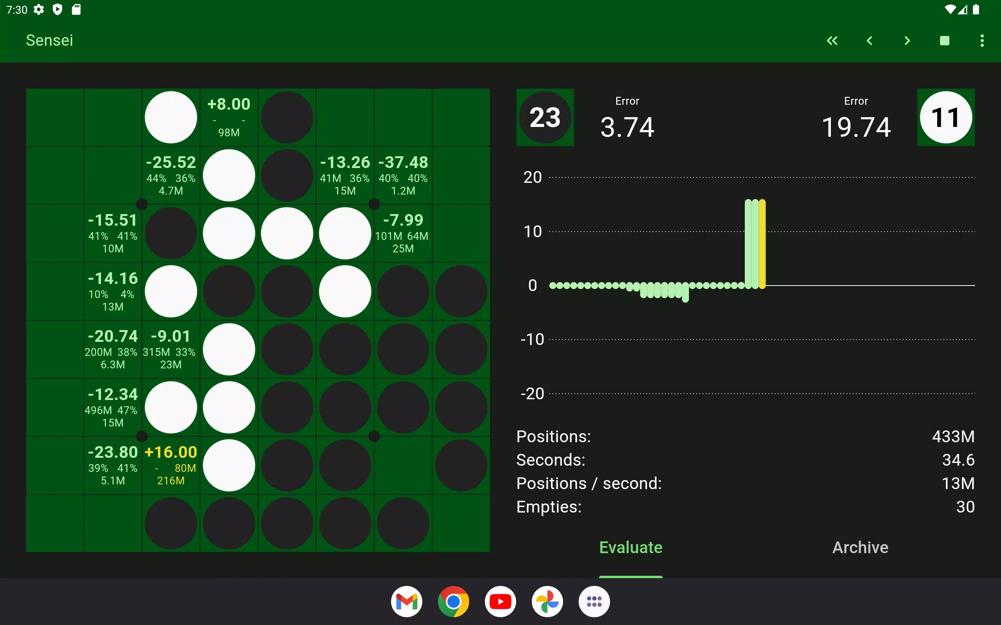Advance one move with right chevron
The height and width of the screenshot is (625, 1001).
coord(907,41)
